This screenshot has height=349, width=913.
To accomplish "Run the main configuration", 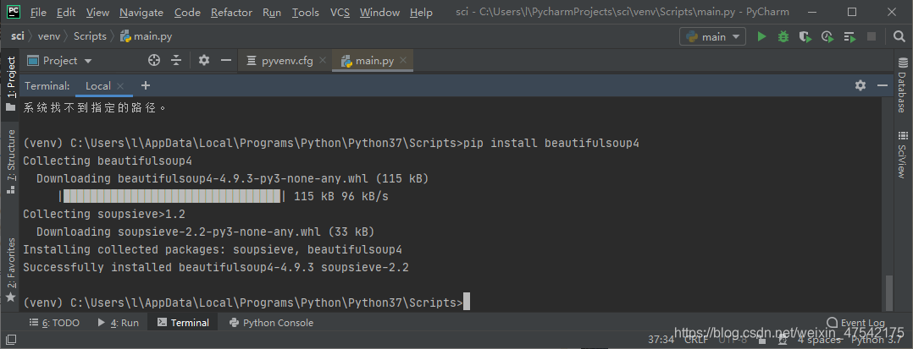I will click(761, 36).
